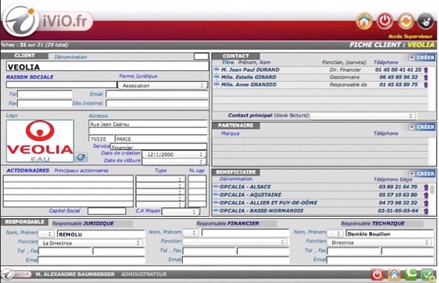Click the Site Internet input field
This screenshot has width=439, height=283.
tap(157, 104)
